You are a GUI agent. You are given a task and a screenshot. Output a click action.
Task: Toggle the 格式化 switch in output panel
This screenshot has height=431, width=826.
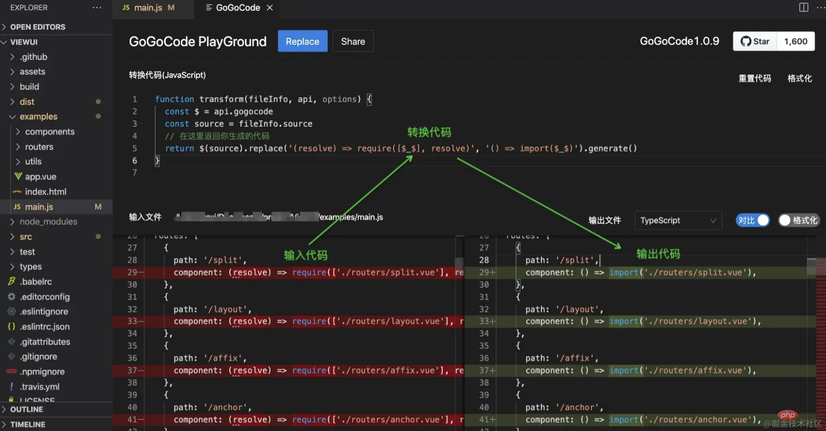coord(798,220)
